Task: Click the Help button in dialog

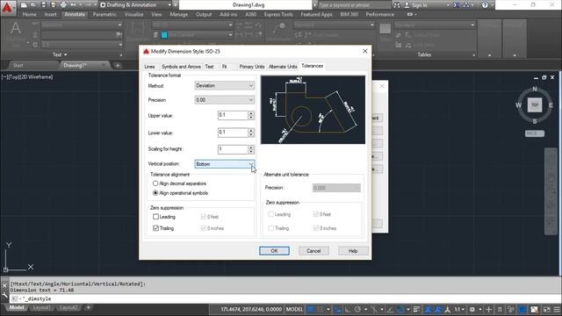Action: point(353,251)
